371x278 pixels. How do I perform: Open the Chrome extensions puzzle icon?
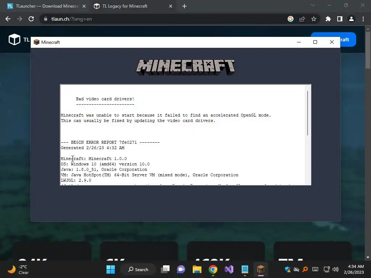click(328, 19)
